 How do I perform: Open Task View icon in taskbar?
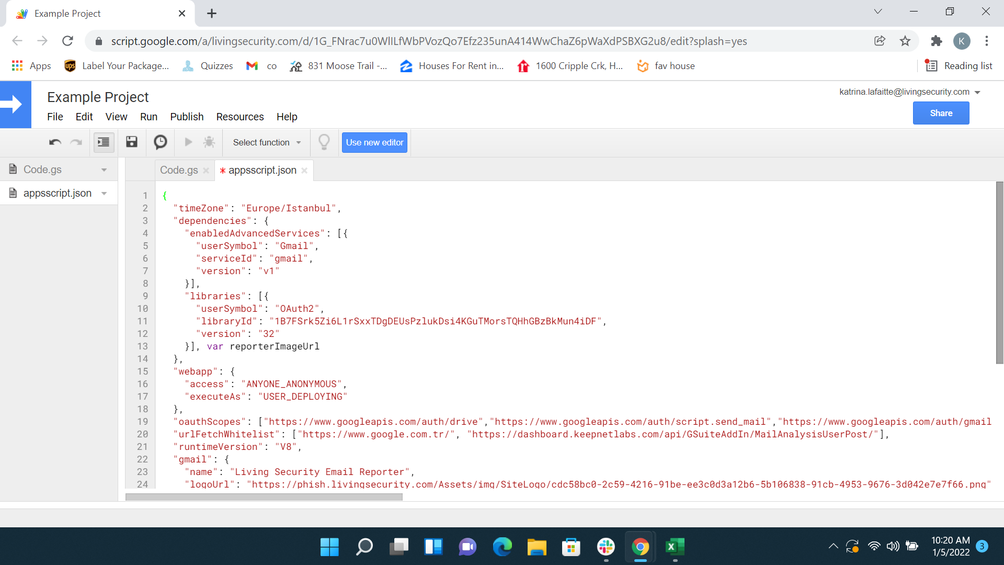coord(399,547)
